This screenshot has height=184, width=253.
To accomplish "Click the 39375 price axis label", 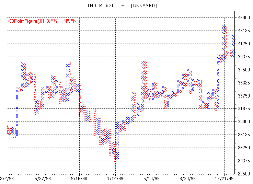I will point(244,57).
